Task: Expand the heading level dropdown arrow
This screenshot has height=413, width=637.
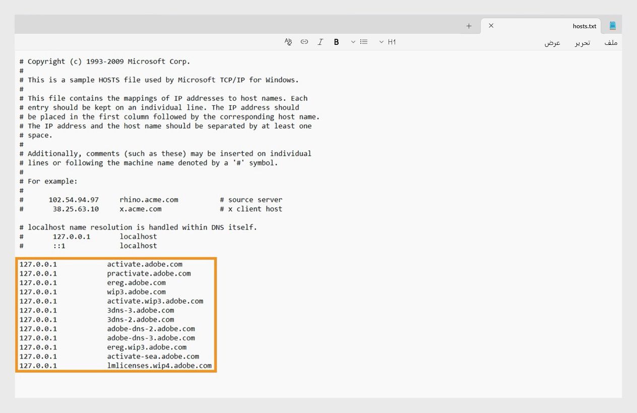Action: point(381,42)
